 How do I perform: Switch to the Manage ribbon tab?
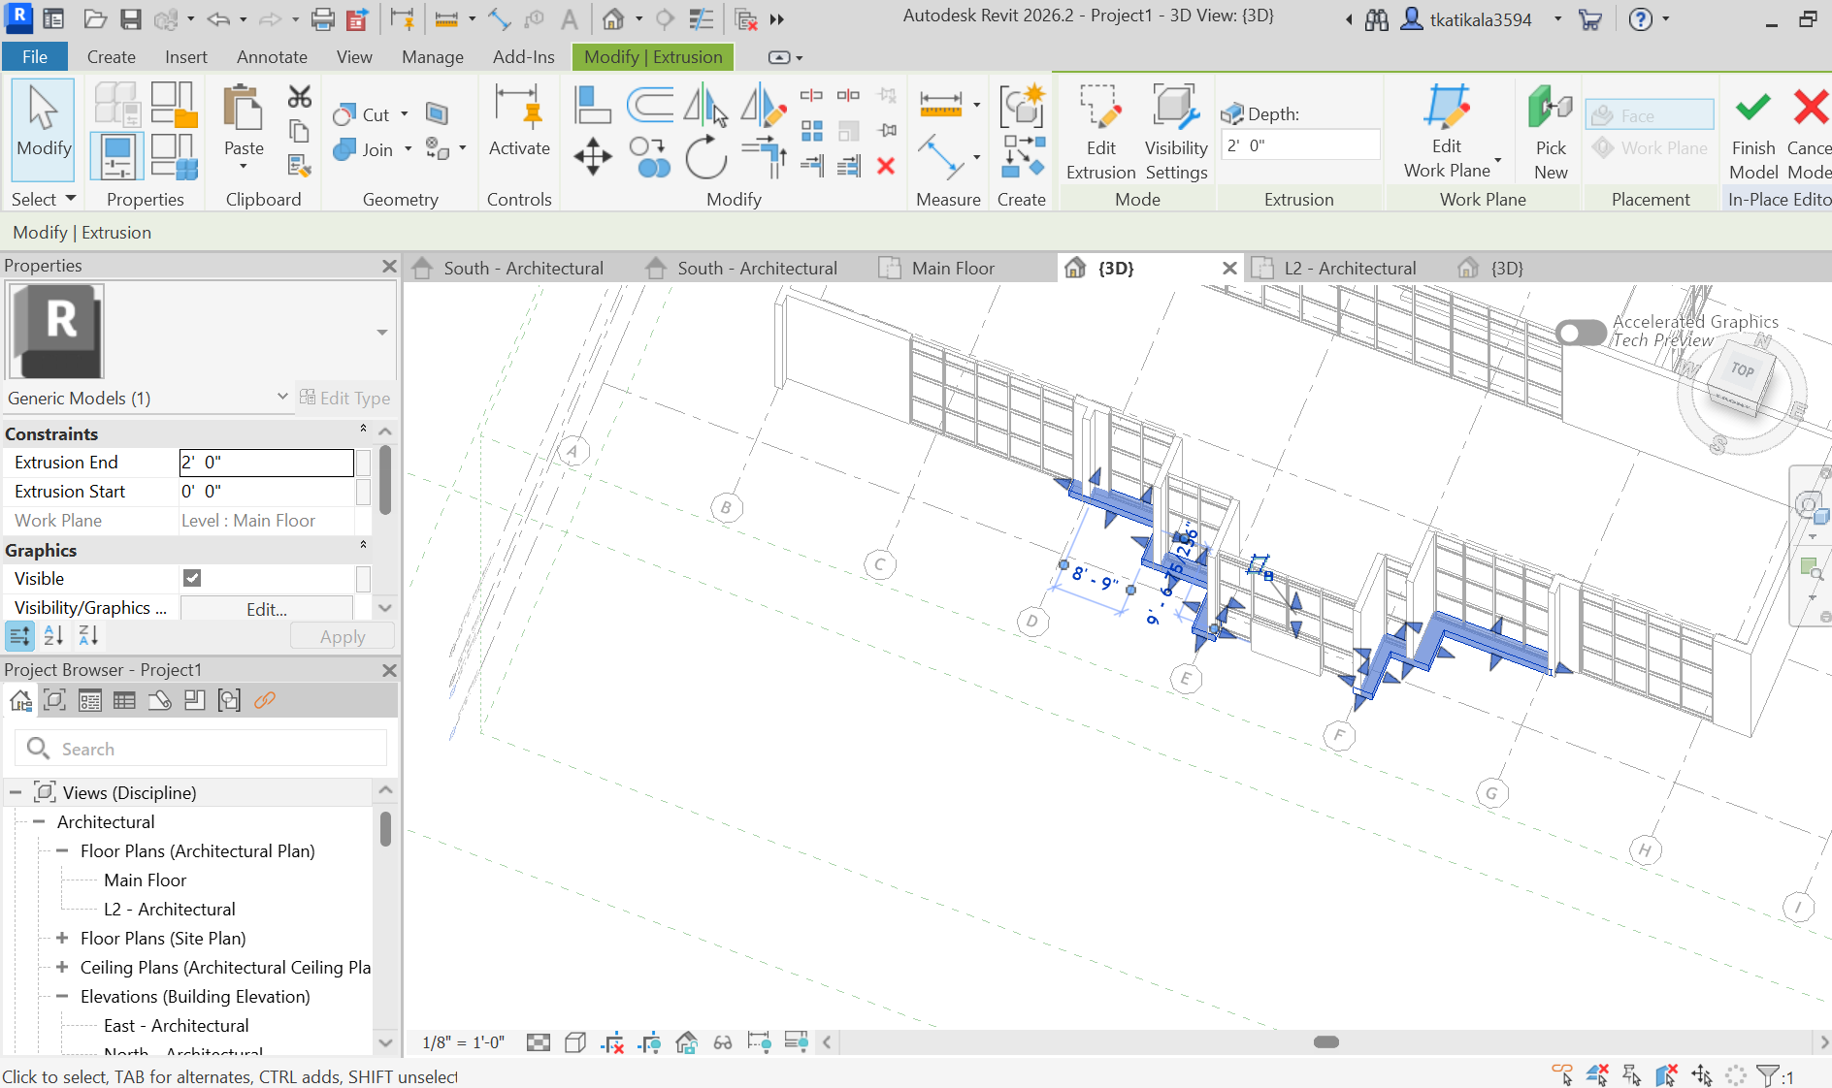click(433, 57)
